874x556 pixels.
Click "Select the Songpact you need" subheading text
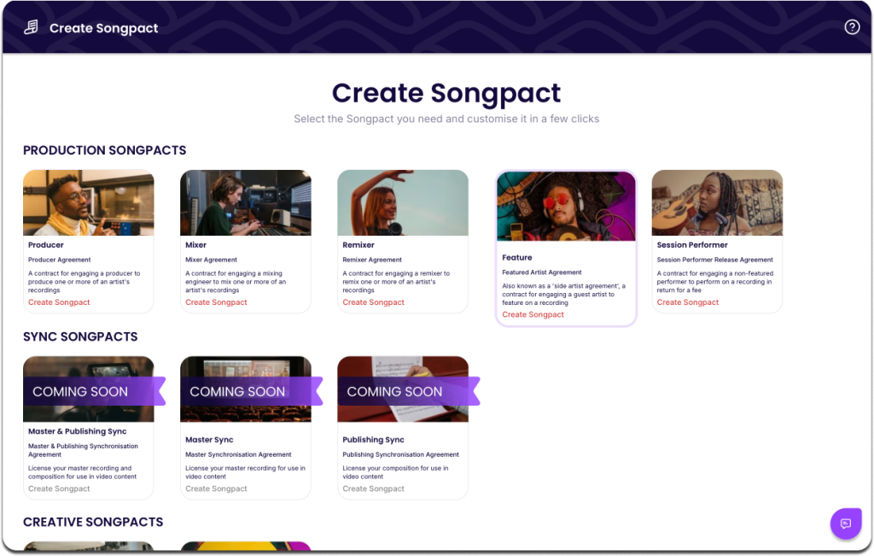tap(446, 119)
